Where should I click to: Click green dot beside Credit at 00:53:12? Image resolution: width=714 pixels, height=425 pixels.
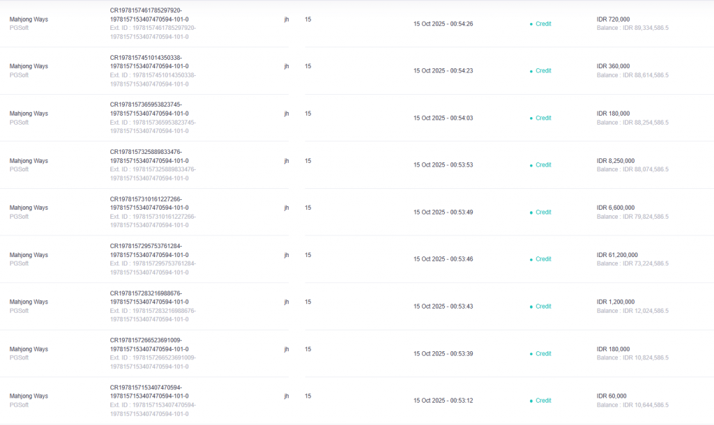(531, 401)
